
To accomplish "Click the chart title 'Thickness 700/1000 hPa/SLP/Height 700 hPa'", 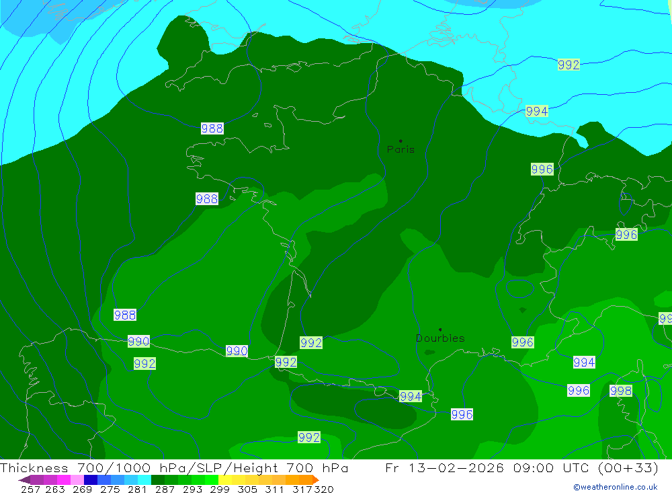I will 174,467.
